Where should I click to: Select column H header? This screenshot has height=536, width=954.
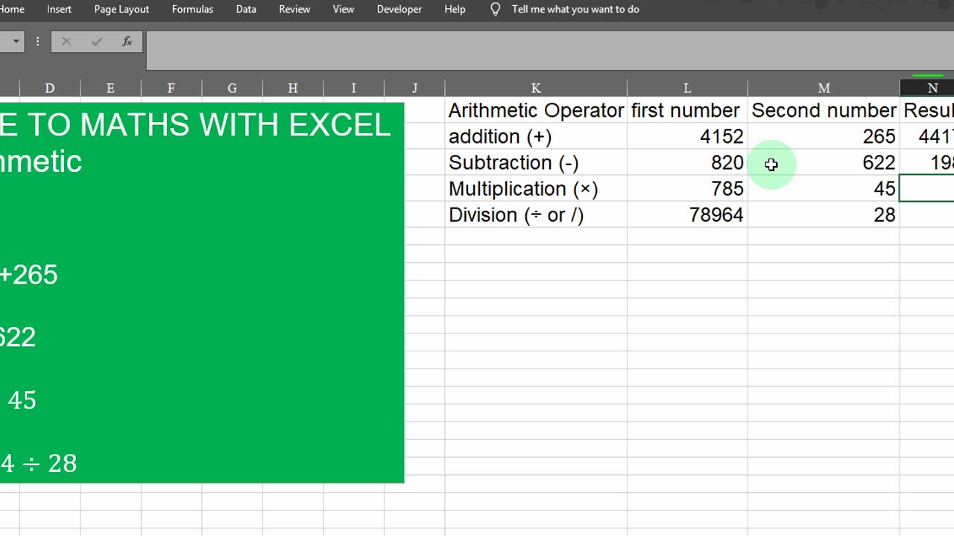point(293,89)
